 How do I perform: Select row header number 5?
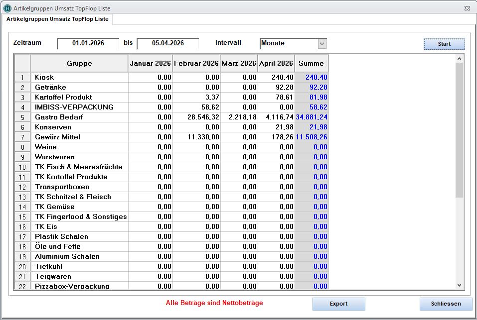point(22,117)
